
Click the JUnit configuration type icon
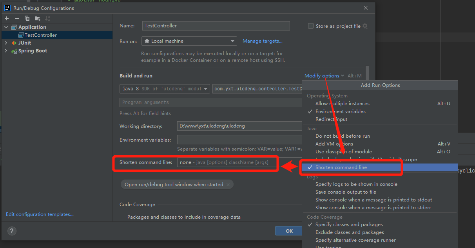tap(14, 43)
